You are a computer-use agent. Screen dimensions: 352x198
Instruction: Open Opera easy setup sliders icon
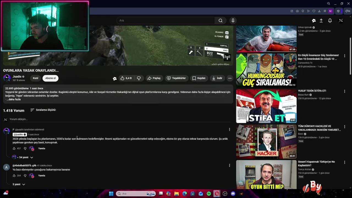pos(325,11)
